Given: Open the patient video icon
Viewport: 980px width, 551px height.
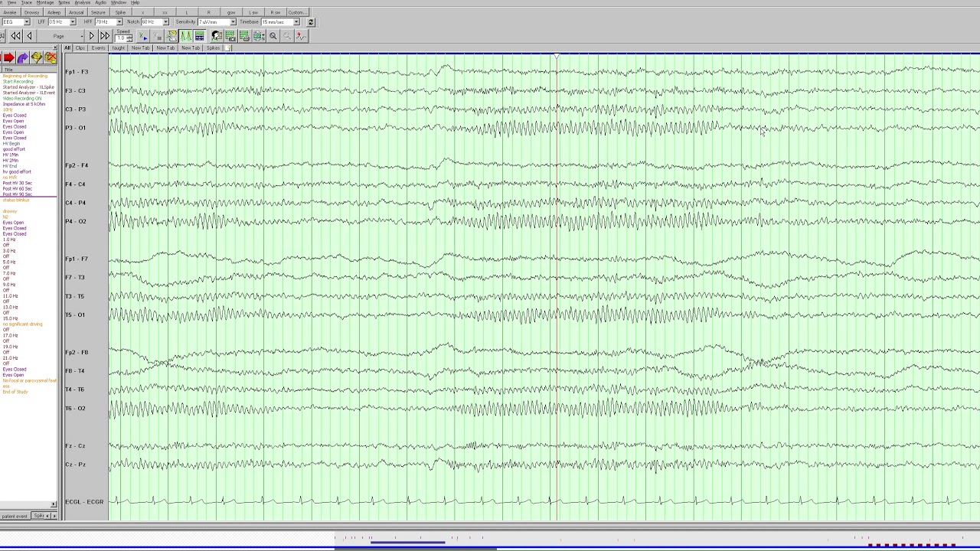Looking at the screenshot, I should (217, 36).
